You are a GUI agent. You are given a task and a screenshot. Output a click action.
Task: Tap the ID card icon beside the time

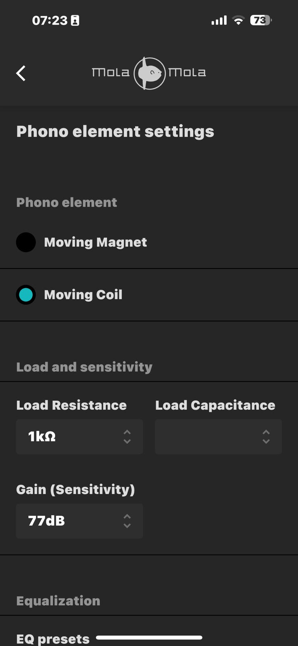point(75,21)
